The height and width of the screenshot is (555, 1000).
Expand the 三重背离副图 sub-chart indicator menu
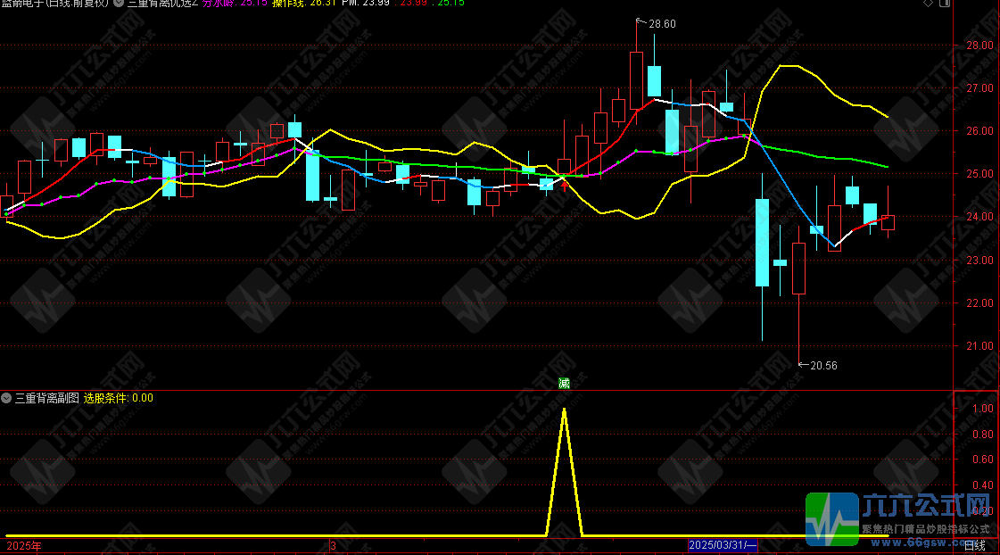(x=7, y=398)
